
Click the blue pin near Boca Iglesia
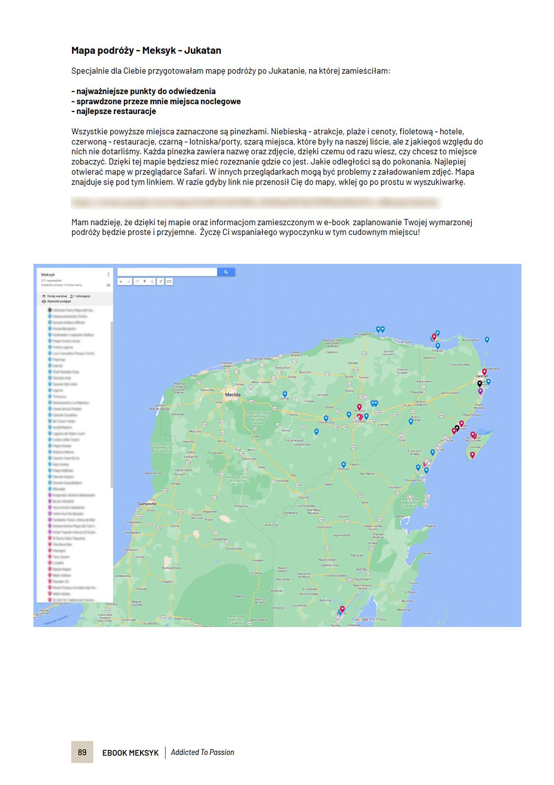click(487, 340)
